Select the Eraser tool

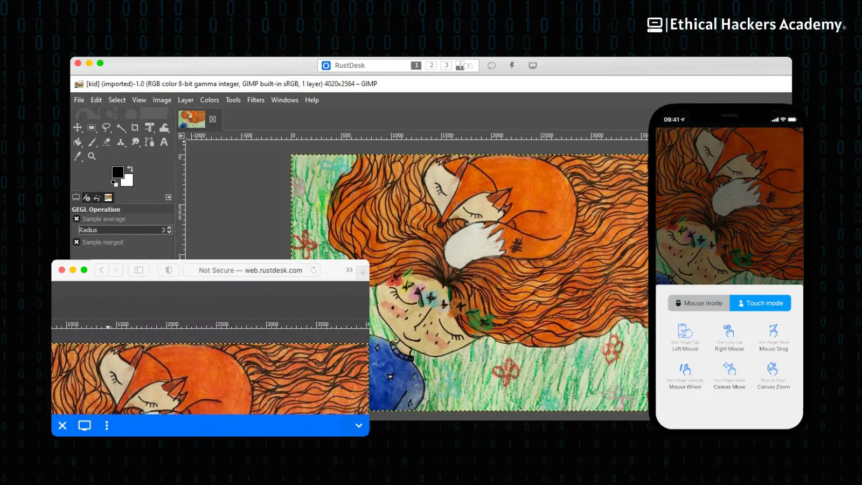click(x=107, y=142)
